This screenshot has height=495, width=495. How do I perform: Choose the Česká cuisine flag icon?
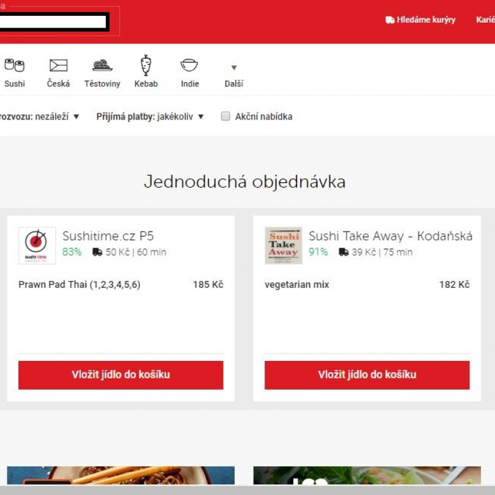point(58,66)
